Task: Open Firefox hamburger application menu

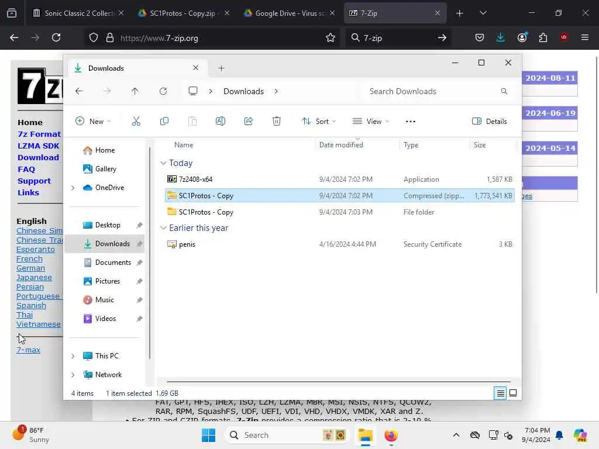Action: [585, 37]
